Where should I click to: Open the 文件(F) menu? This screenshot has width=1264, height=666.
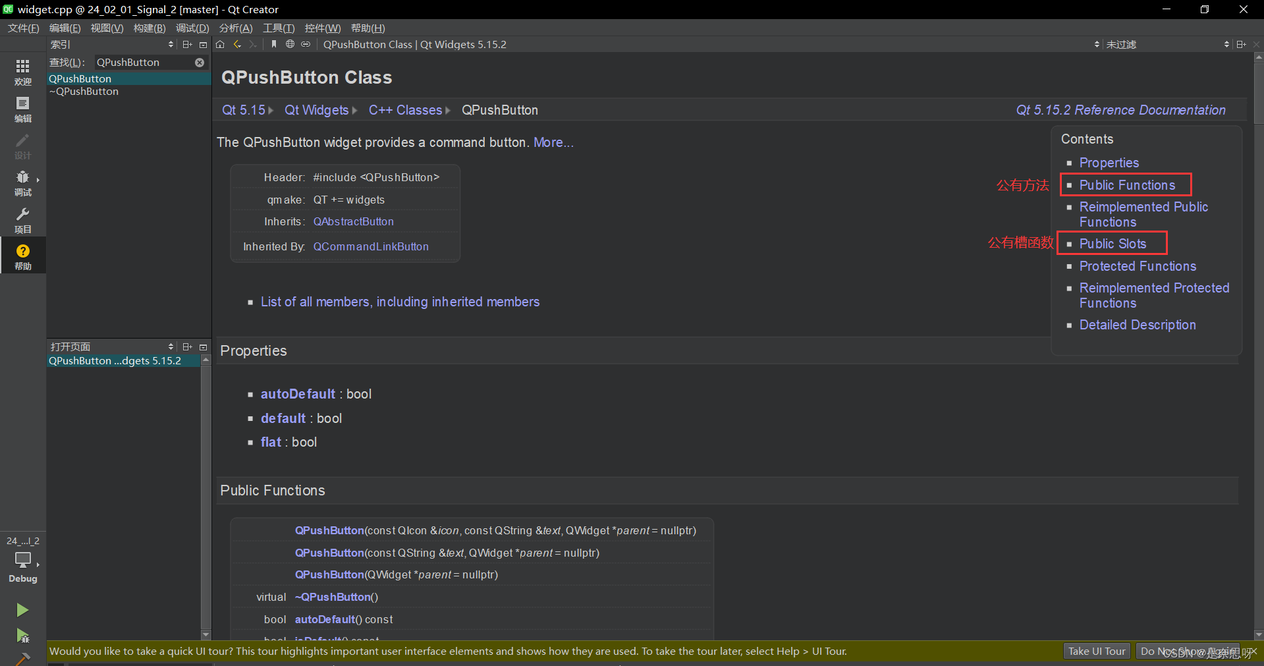(x=23, y=28)
